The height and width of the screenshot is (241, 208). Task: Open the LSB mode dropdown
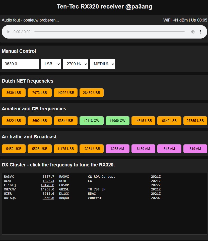[51, 64]
